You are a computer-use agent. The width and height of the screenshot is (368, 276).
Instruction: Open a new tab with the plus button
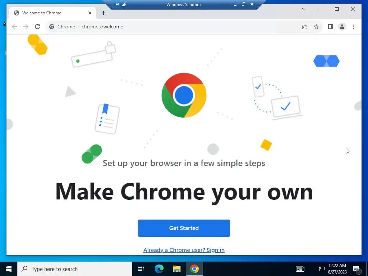pyautogui.click(x=103, y=13)
